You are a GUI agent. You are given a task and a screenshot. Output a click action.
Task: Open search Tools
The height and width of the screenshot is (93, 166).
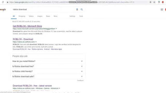tap(81, 16)
